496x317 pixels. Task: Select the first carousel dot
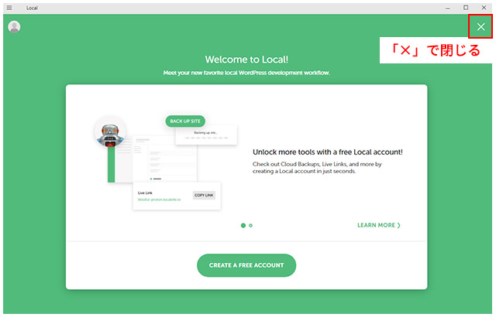click(243, 226)
